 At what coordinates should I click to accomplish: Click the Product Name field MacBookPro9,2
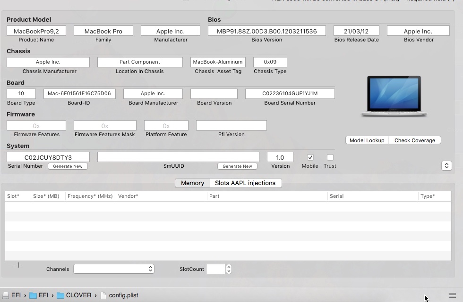pyautogui.click(x=36, y=31)
